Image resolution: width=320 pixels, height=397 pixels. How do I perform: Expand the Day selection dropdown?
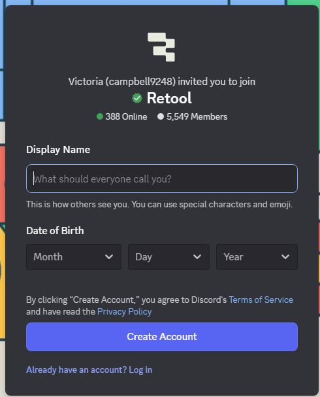tap(168, 257)
